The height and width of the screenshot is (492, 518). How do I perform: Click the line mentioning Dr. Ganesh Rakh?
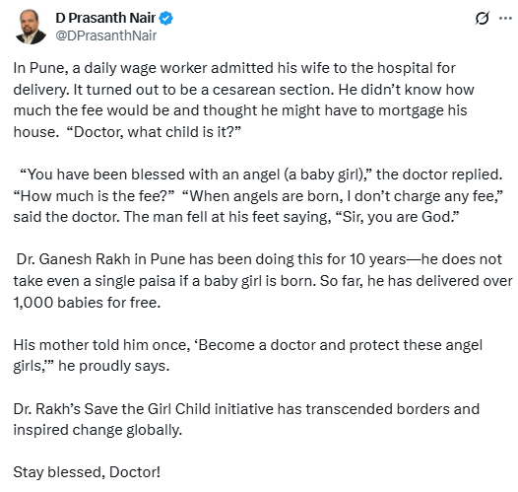point(259,259)
